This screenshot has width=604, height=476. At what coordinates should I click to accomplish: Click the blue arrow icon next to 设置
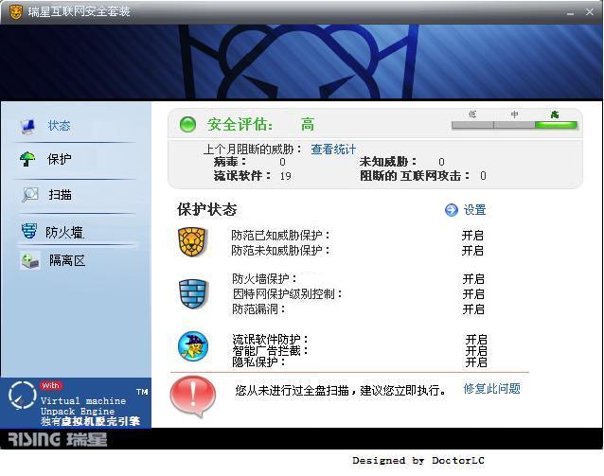click(x=451, y=210)
